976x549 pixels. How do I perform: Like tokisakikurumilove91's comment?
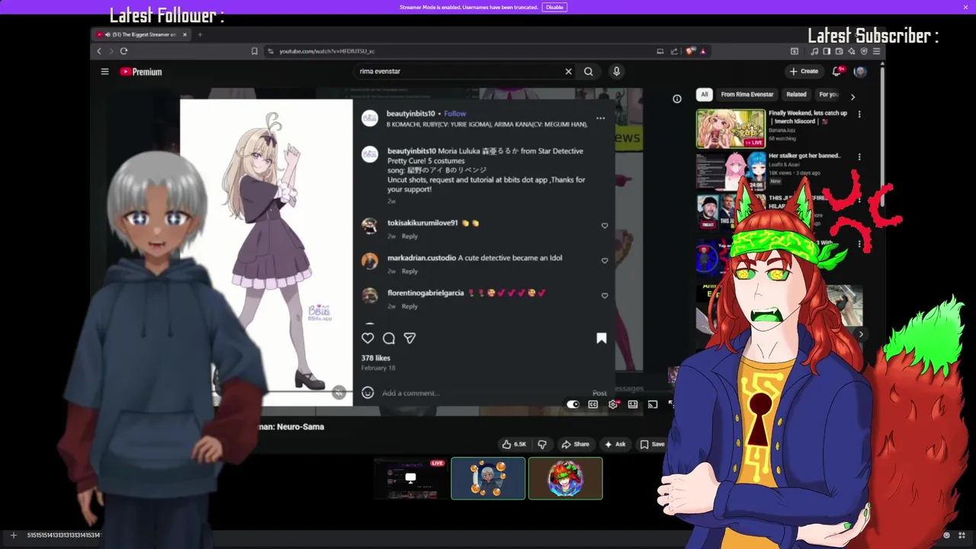point(605,226)
